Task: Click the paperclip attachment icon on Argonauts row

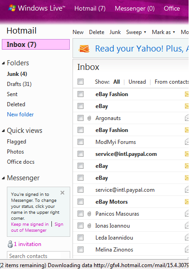Action: click(89, 118)
